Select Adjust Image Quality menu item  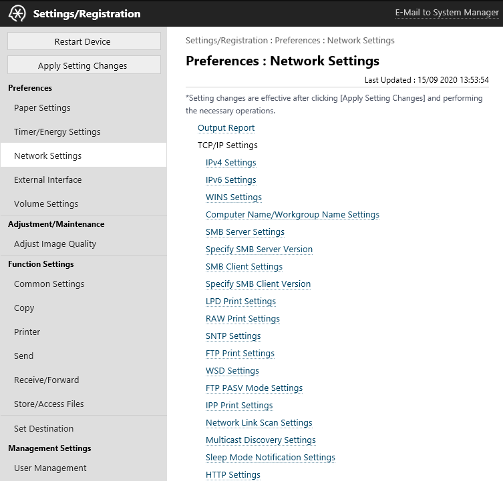tap(55, 244)
